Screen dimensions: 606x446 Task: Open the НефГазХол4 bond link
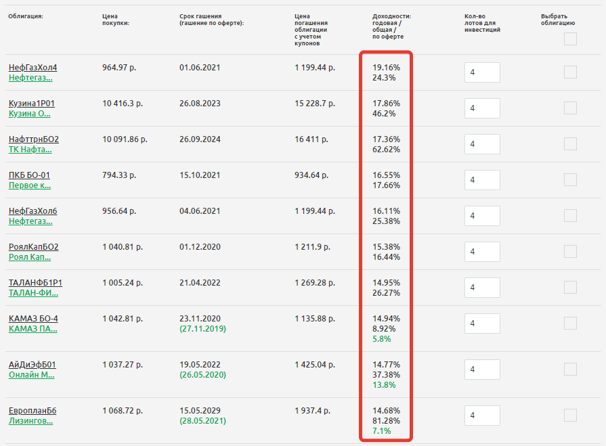pyautogui.click(x=33, y=68)
